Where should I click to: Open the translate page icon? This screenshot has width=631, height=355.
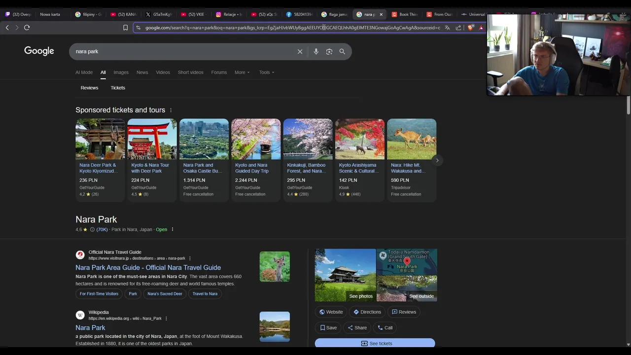447,28
